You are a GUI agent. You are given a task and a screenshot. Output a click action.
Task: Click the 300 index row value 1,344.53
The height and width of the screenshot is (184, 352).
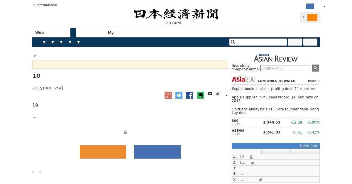click(272, 122)
